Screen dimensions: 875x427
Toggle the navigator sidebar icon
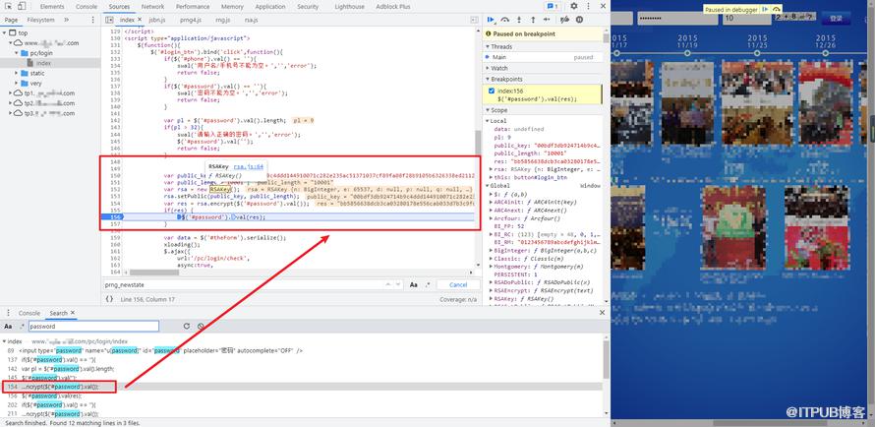pyautogui.click(x=110, y=20)
